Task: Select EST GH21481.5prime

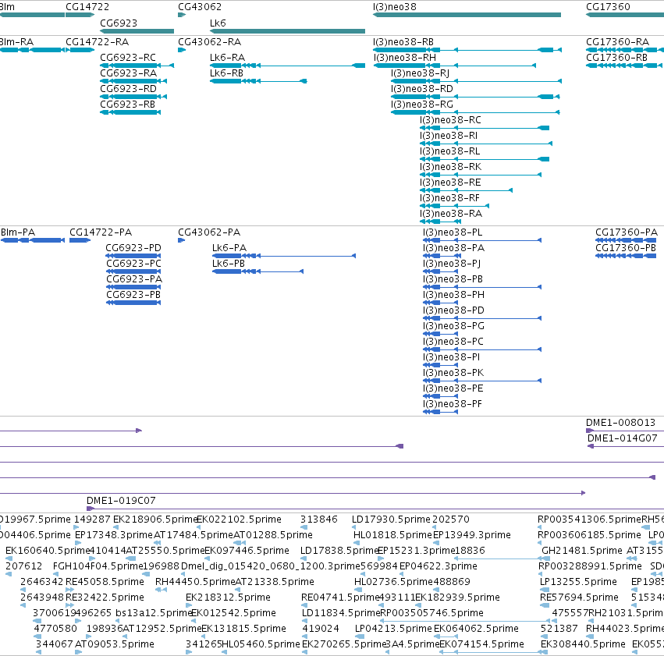Action: [x=582, y=551]
